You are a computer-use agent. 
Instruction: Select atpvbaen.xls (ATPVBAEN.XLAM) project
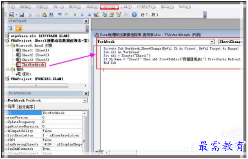click(x=40, y=36)
